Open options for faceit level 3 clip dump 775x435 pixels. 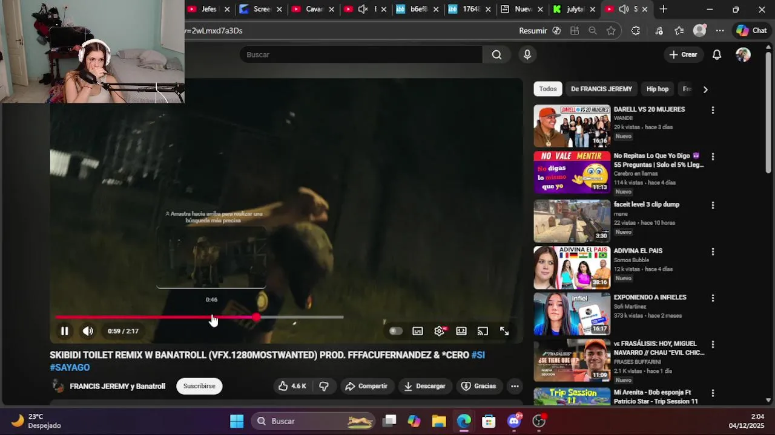click(x=713, y=205)
